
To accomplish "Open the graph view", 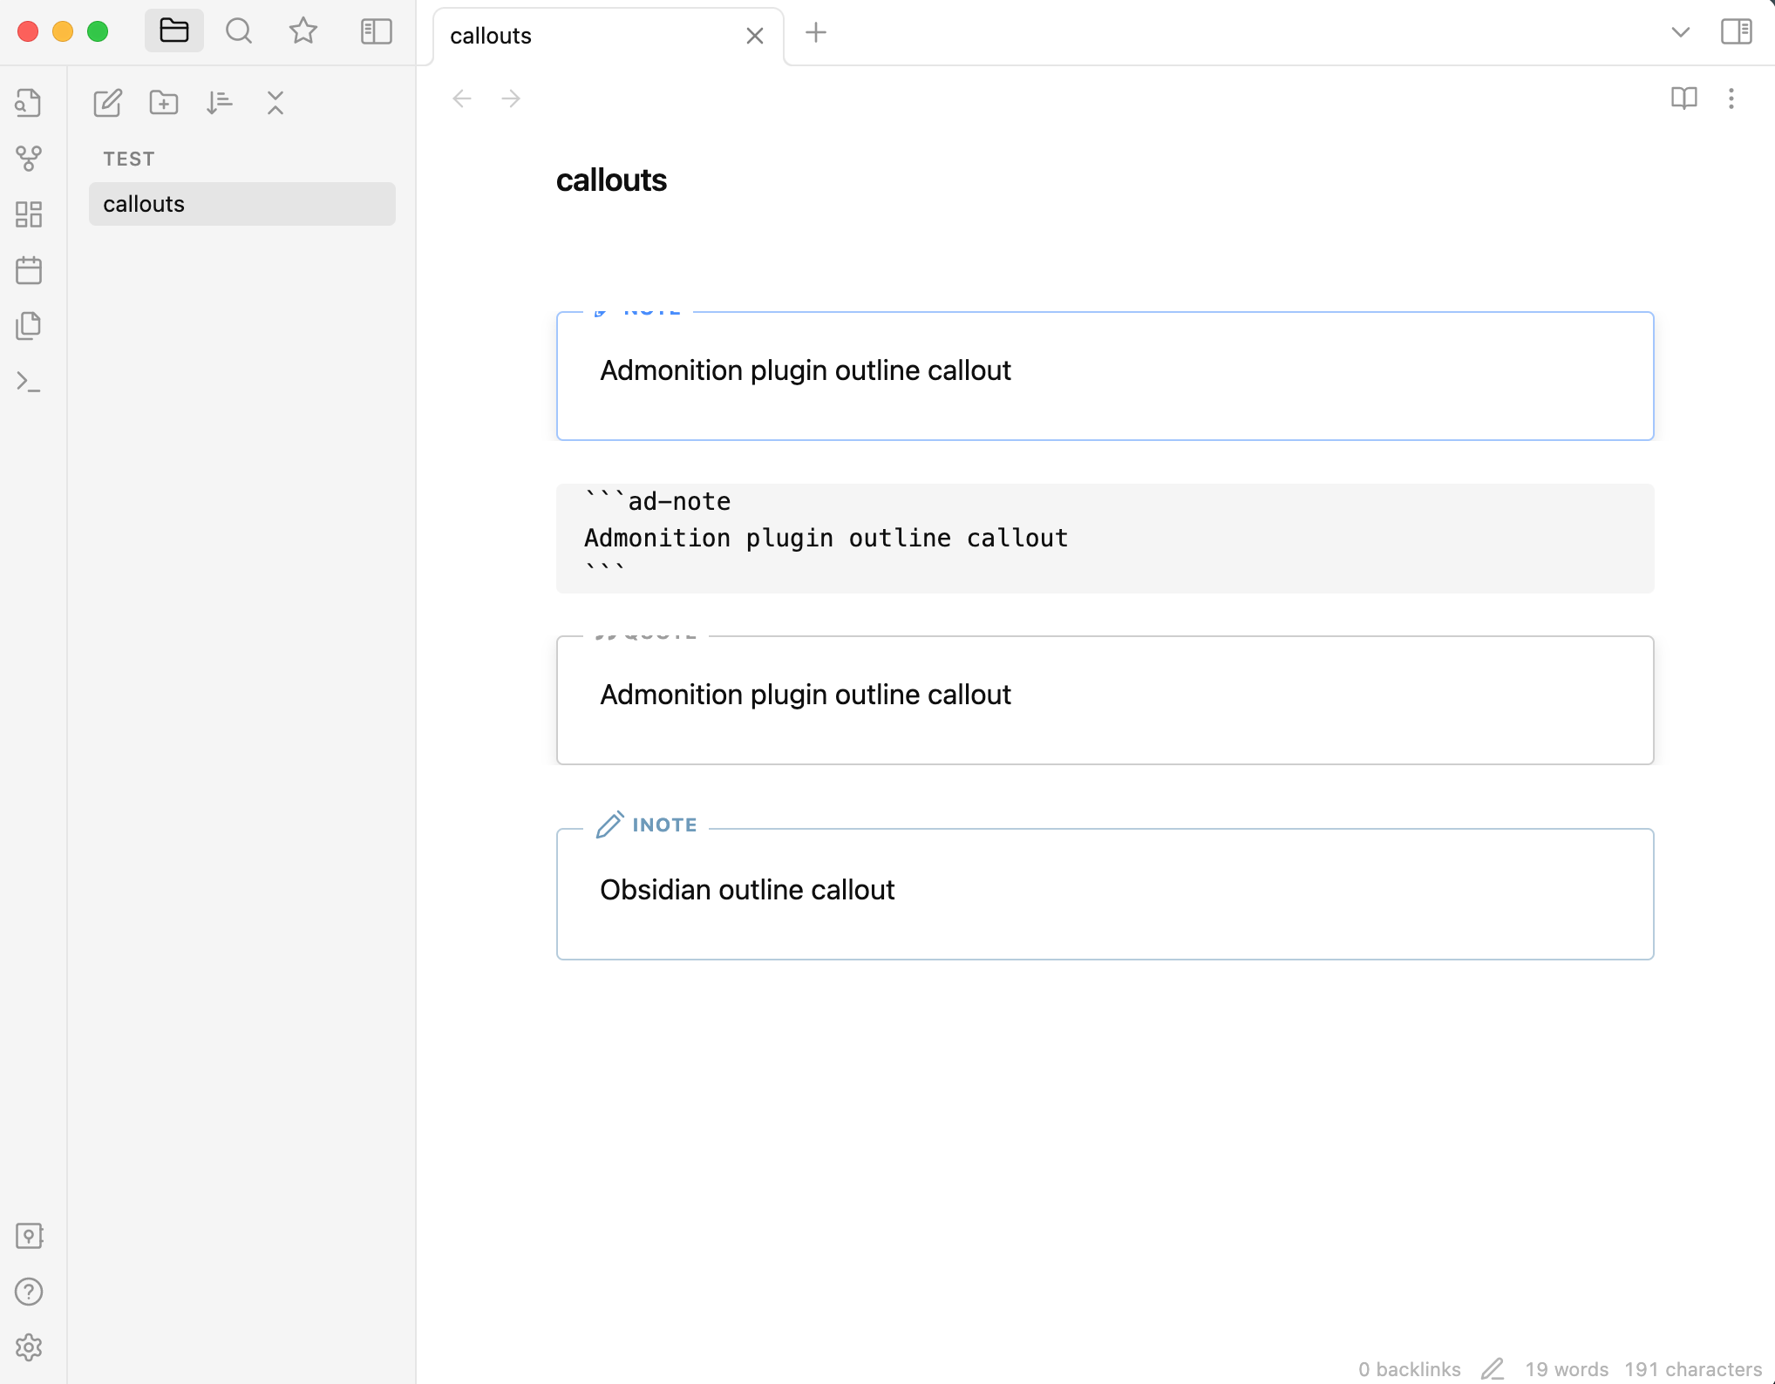I will click(x=29, y=158).
